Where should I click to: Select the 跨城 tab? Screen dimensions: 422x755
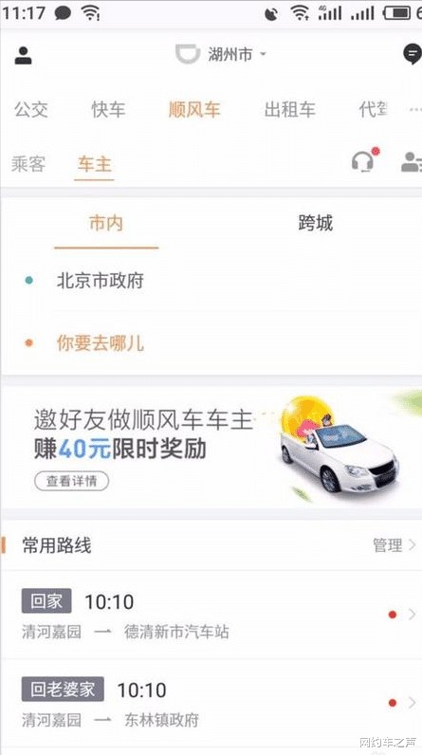[316, 224]
